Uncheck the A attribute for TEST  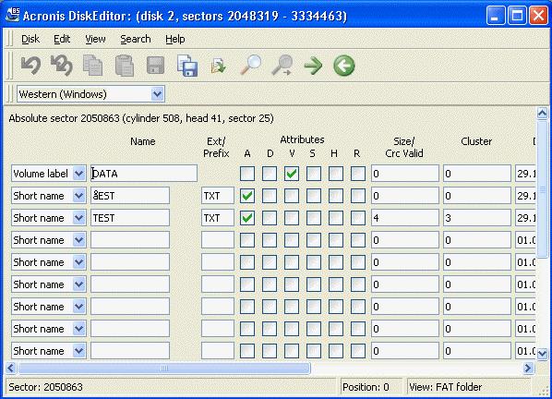(247, 218)
